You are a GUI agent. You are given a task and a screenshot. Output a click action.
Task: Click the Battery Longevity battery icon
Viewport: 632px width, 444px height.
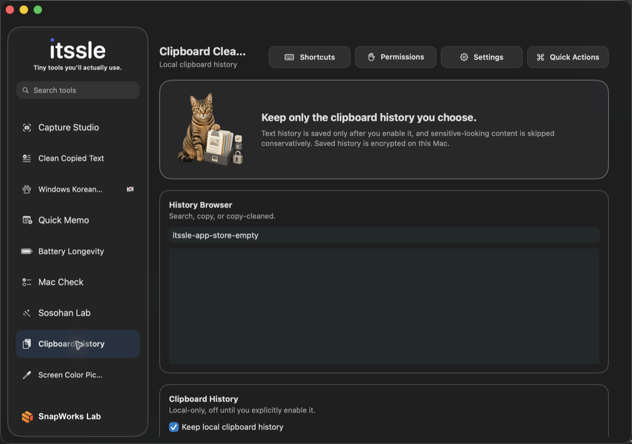[x=27, y=251]
